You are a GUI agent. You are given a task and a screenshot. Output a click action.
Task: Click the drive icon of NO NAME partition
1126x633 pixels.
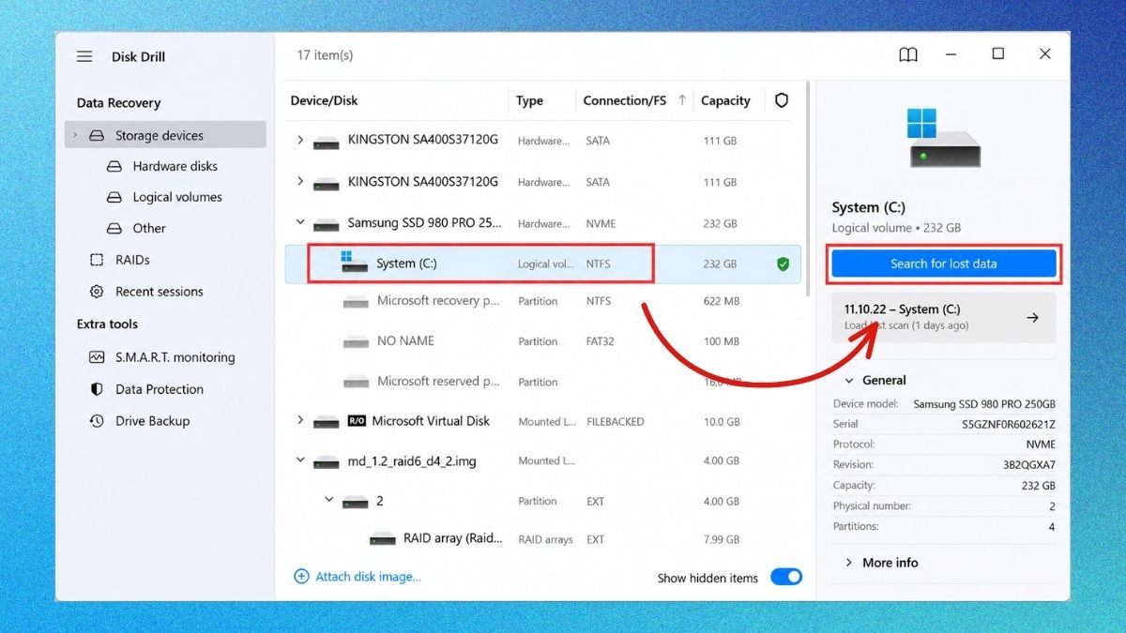[x=356, y=342]
